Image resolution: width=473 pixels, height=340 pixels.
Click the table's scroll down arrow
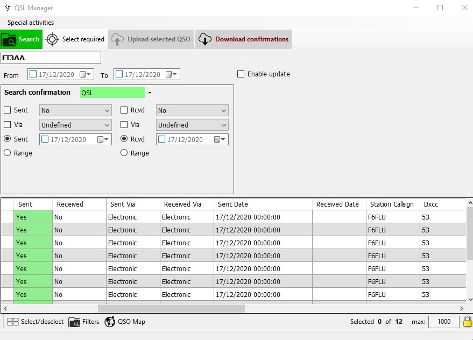coord(470,299)
